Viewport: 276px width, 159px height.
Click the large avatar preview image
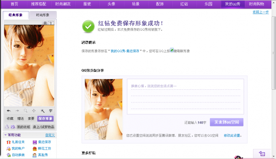29,66
